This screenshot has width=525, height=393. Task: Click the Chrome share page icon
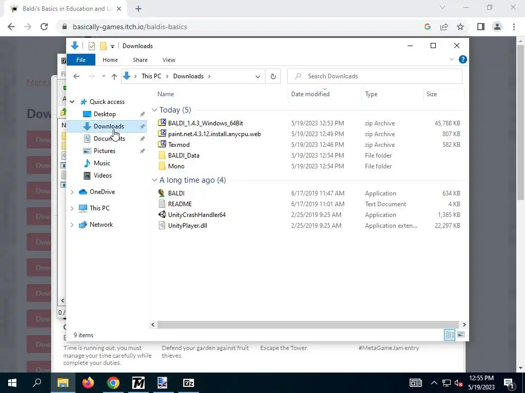pyautogui.click(x=444, y=27)
